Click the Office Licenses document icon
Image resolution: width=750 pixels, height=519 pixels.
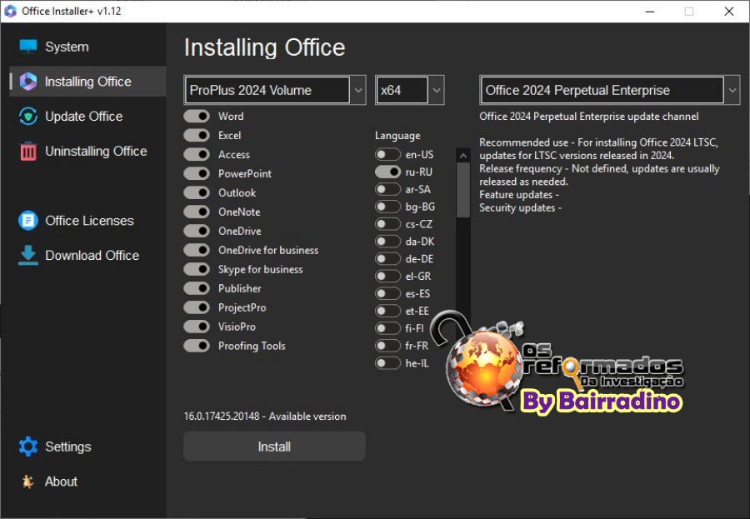pyautogui.click(x=27, y=221)
